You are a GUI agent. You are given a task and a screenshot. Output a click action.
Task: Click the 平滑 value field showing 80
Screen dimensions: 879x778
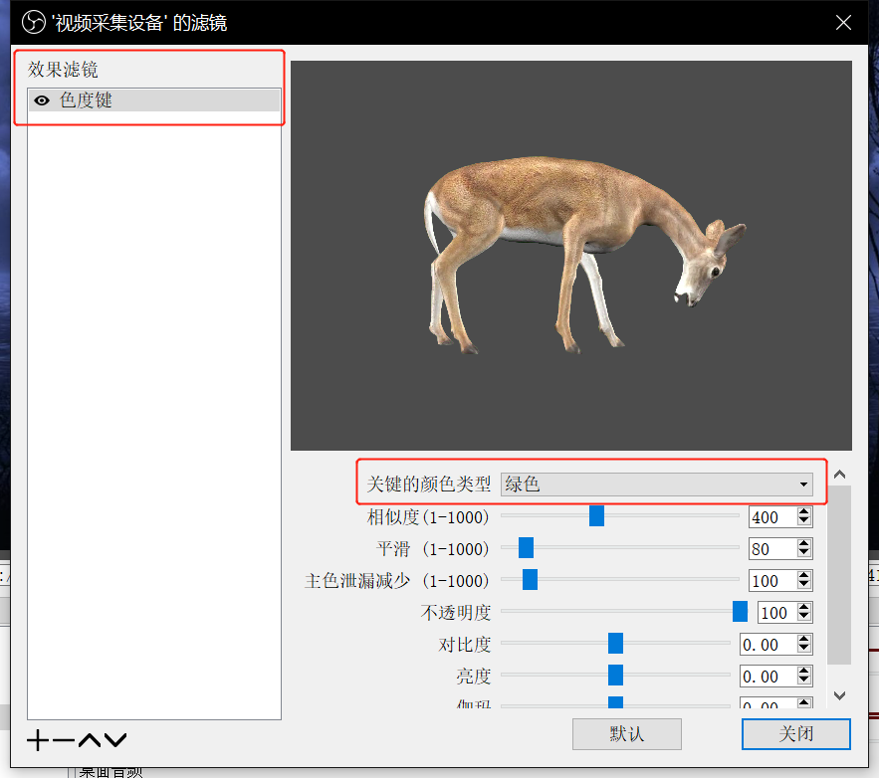click(x=772, y=549)
